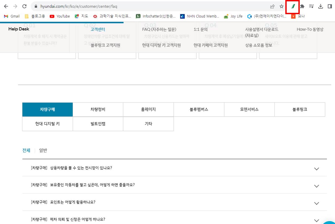Open 상용 소모품 정보 link

point(259,45)
